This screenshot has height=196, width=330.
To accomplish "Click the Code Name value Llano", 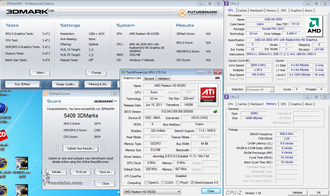I will click(260, 24).
